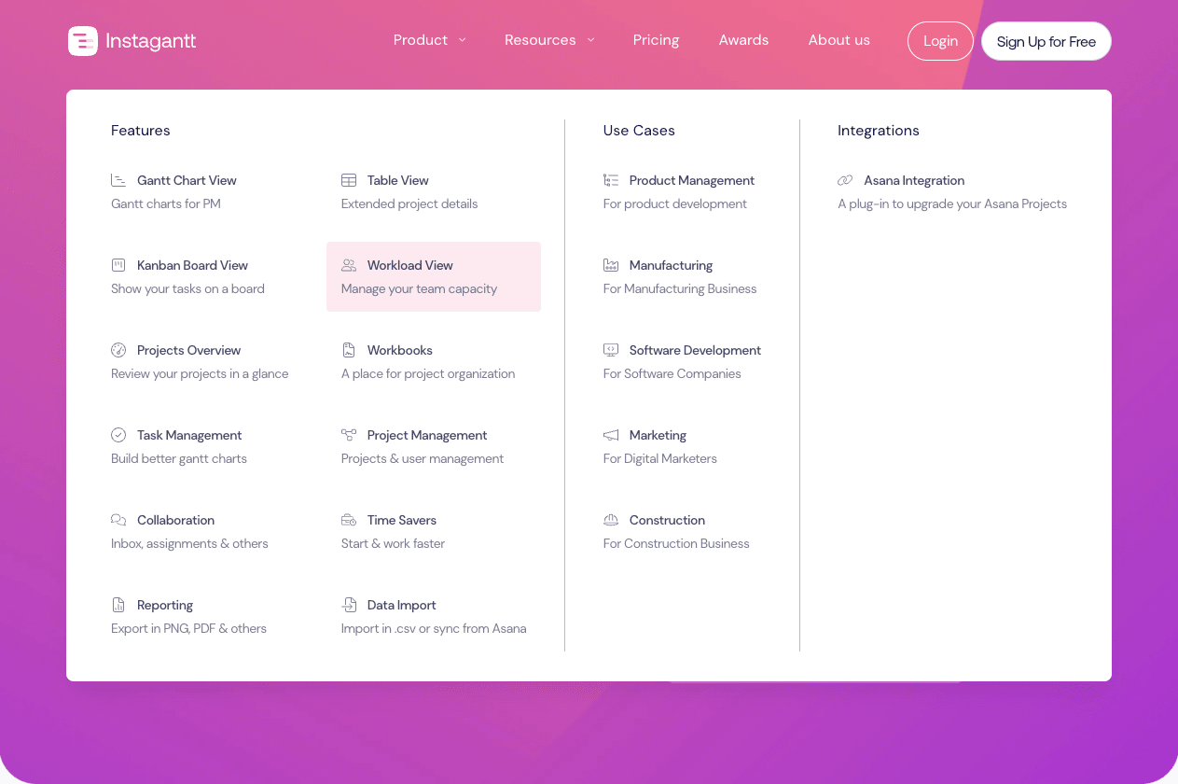Click the Project Management nodes icon
The image size is (1178, 784).
(349, 435)
